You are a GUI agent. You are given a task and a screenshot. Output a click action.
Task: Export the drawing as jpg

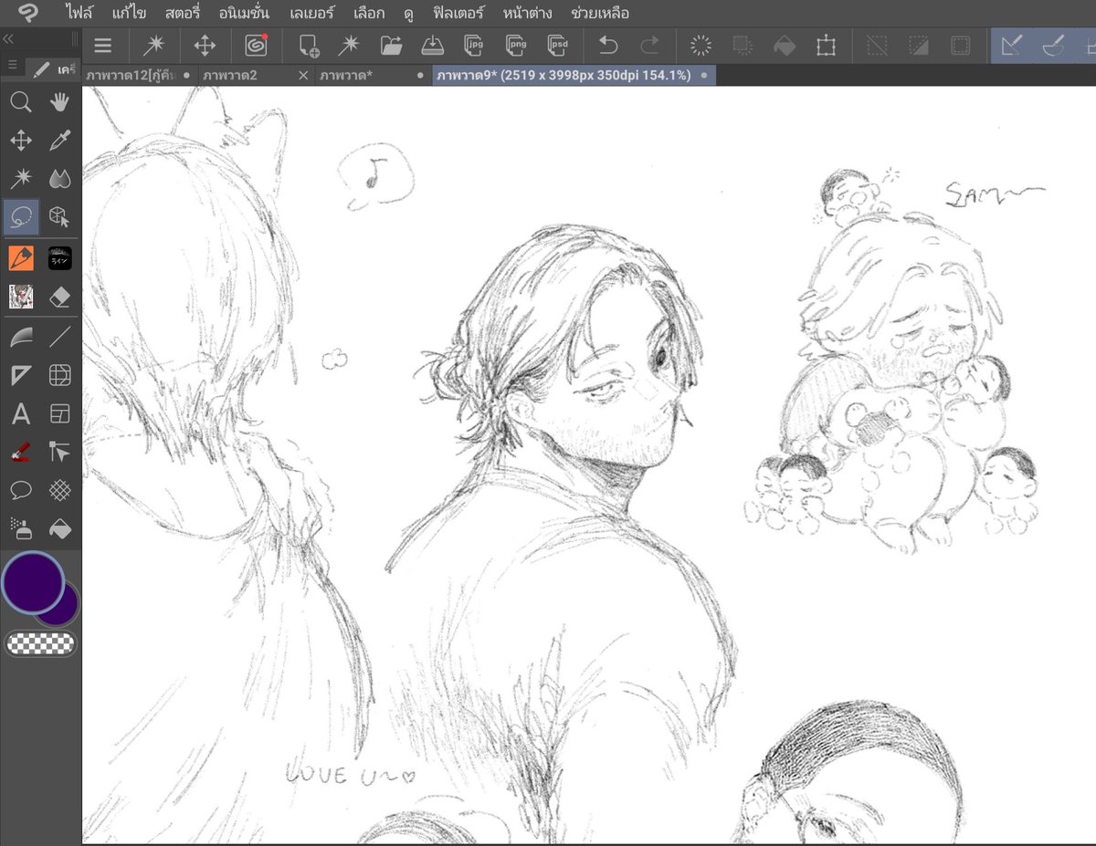[x=473, y=46]
